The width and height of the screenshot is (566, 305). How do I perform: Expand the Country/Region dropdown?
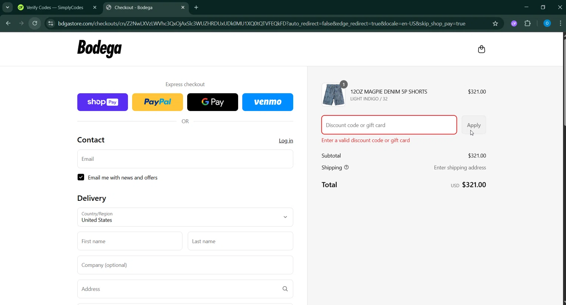click(x=185, y=217)
